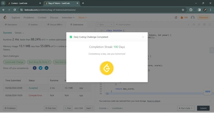Toggle the browser side panel icon
Screen dimensions: 214x113
199,10
